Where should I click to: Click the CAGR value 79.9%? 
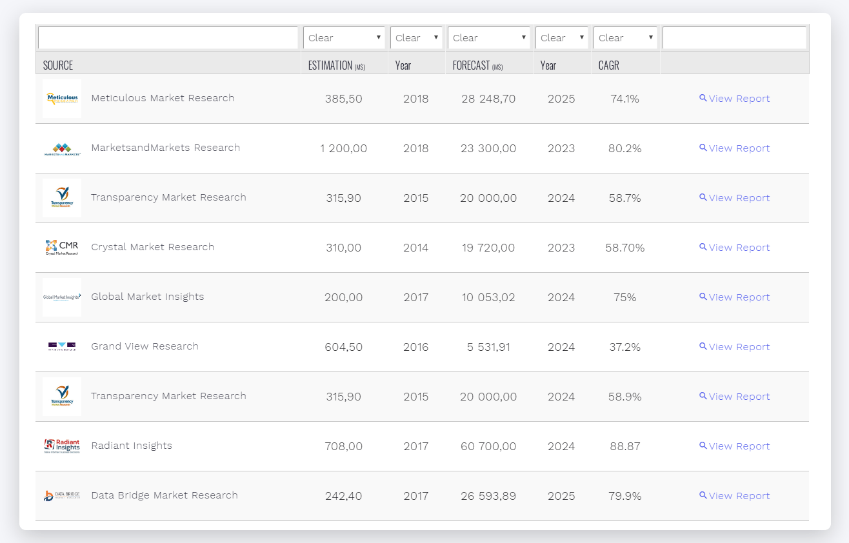coord(625,496)
